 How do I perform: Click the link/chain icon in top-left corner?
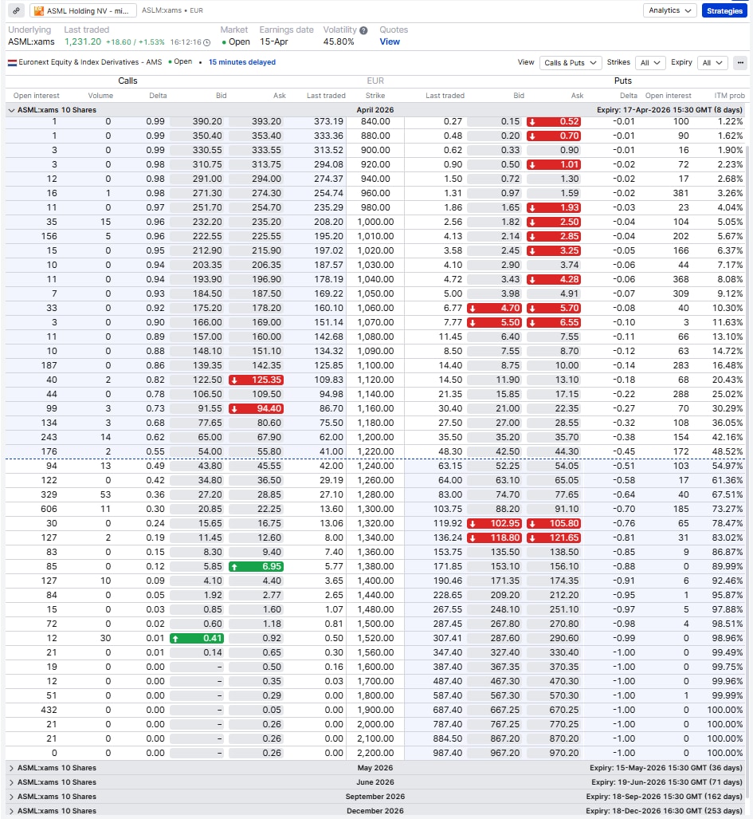click(x=16, y=10)
